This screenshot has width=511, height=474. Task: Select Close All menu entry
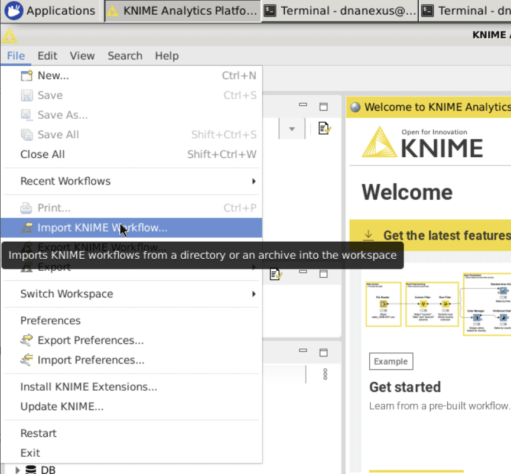coord(43,154)
